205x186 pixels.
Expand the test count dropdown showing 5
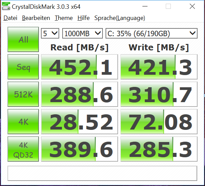click(x=50, y=33)
